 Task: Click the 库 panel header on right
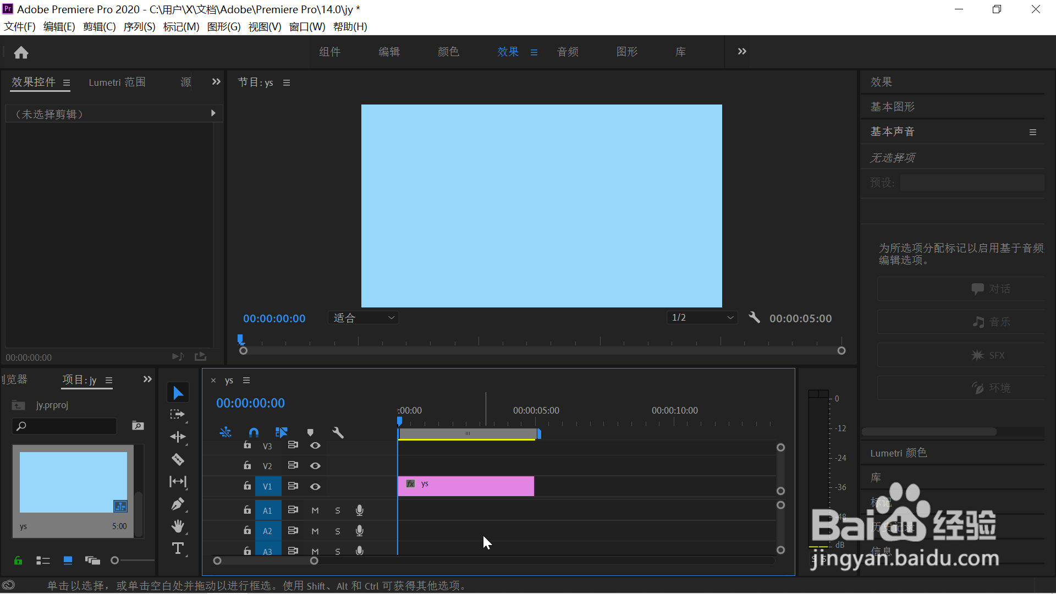[x=876, y=477]
